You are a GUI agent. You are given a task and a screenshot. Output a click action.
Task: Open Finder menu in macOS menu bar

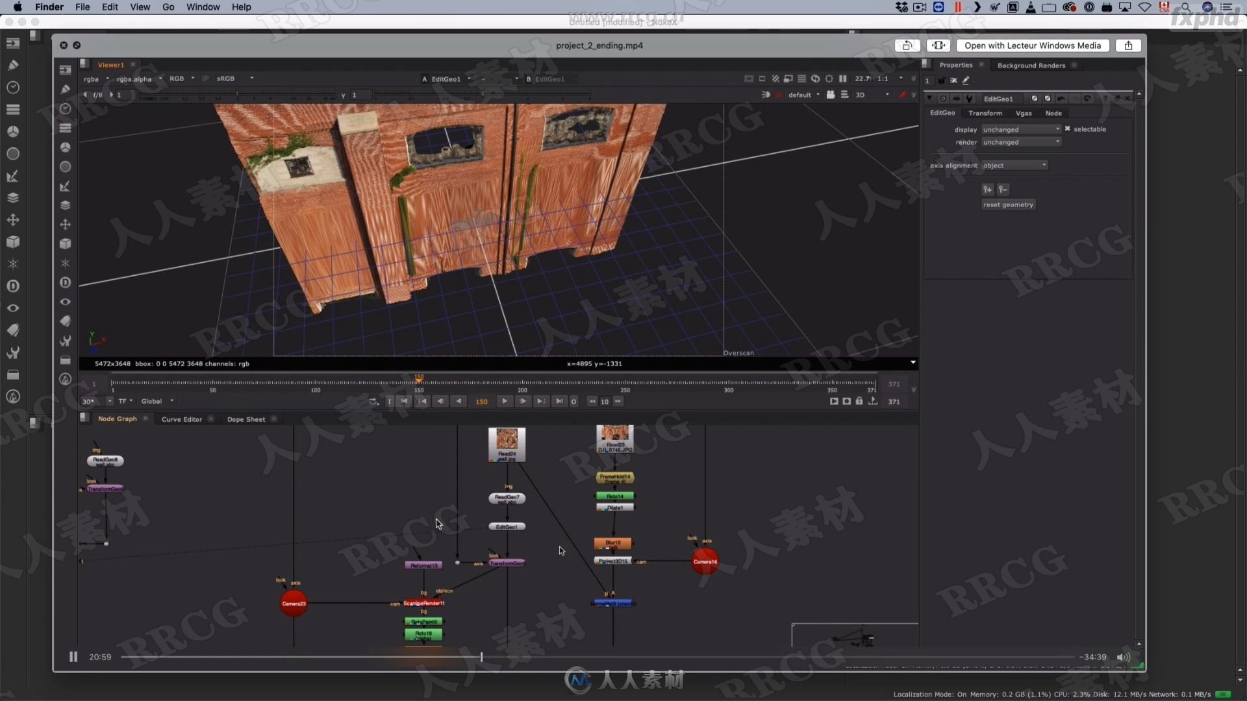pyautogui.click(x=48, y=7)
